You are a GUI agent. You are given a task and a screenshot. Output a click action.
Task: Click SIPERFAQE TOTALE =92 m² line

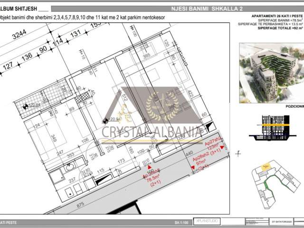pos(280,28)
